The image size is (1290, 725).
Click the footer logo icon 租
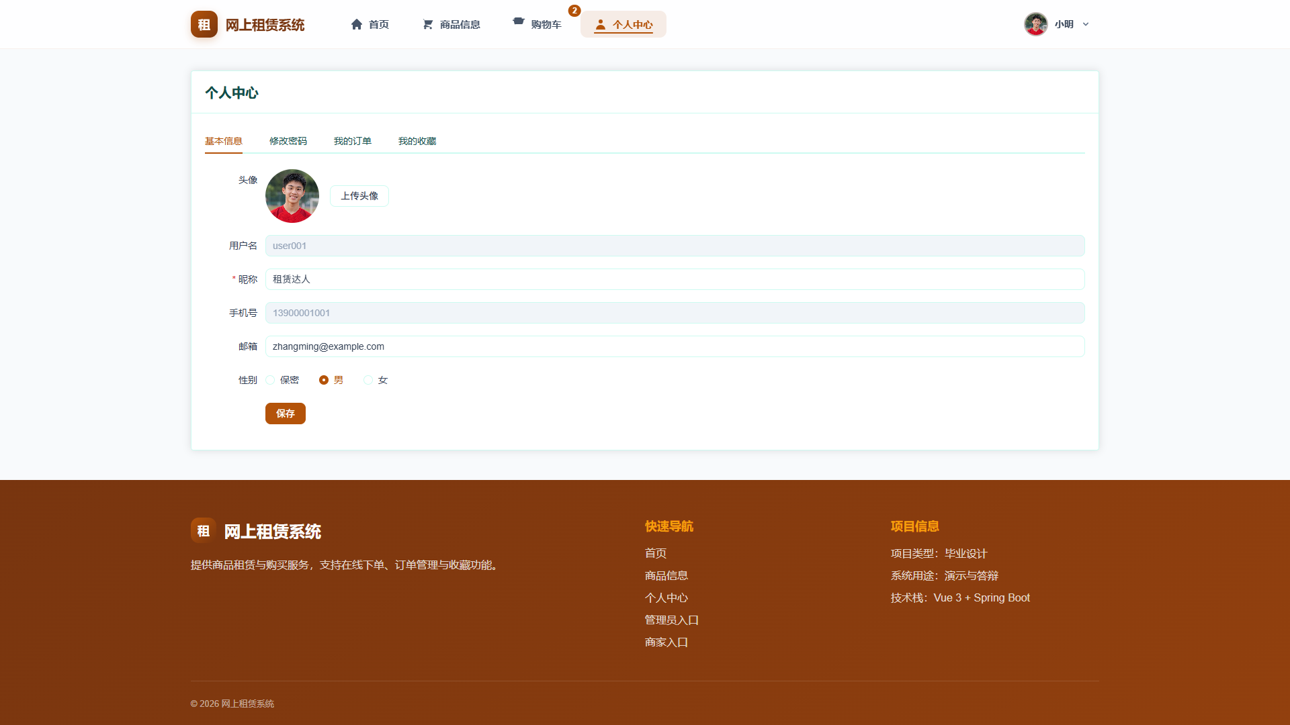(203, 530)
